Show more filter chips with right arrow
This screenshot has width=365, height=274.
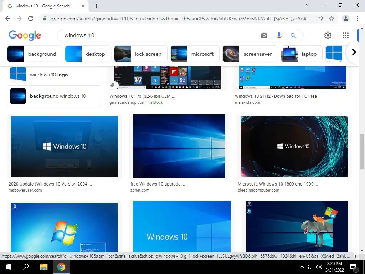(354, 52)
